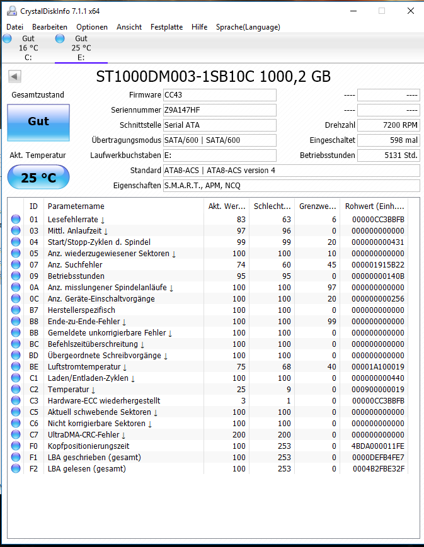The height and width of the screenshot is (547, 424).
Task: Click the Standard field ATA8-ACS
Action: [x=291, y=170]
